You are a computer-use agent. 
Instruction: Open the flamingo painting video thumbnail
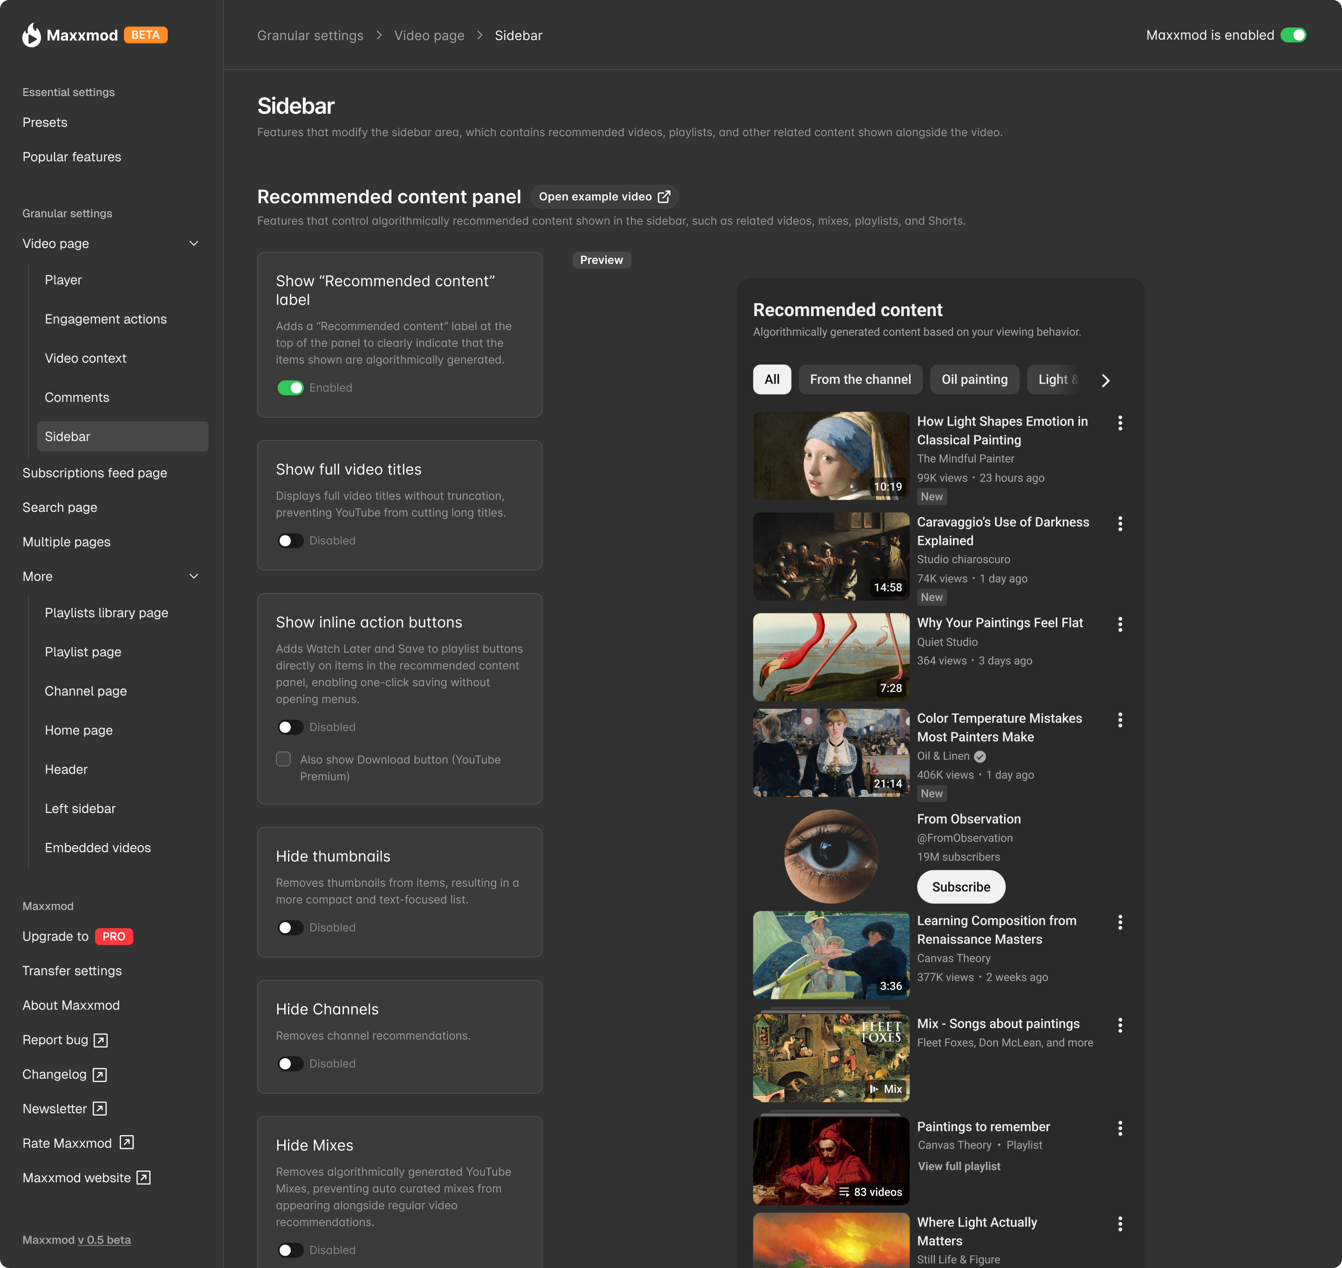(830, 657)
